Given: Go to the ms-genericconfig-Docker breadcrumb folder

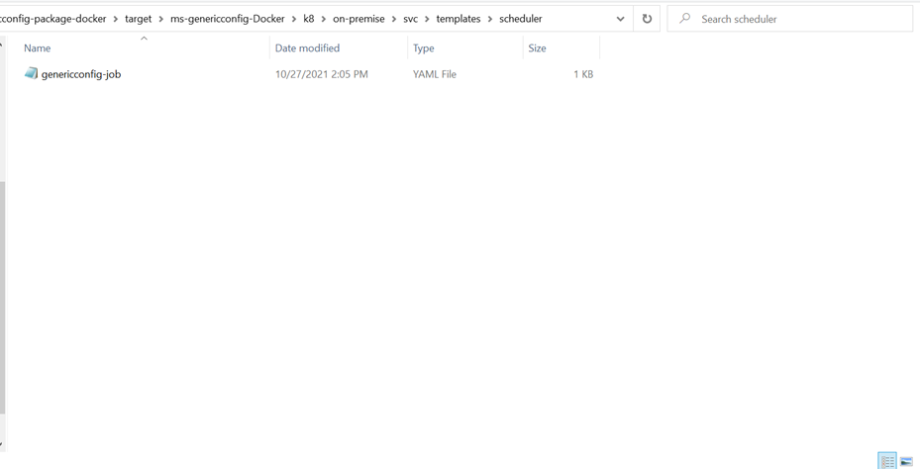Looking at the screenshot, I should coord(228,19).
